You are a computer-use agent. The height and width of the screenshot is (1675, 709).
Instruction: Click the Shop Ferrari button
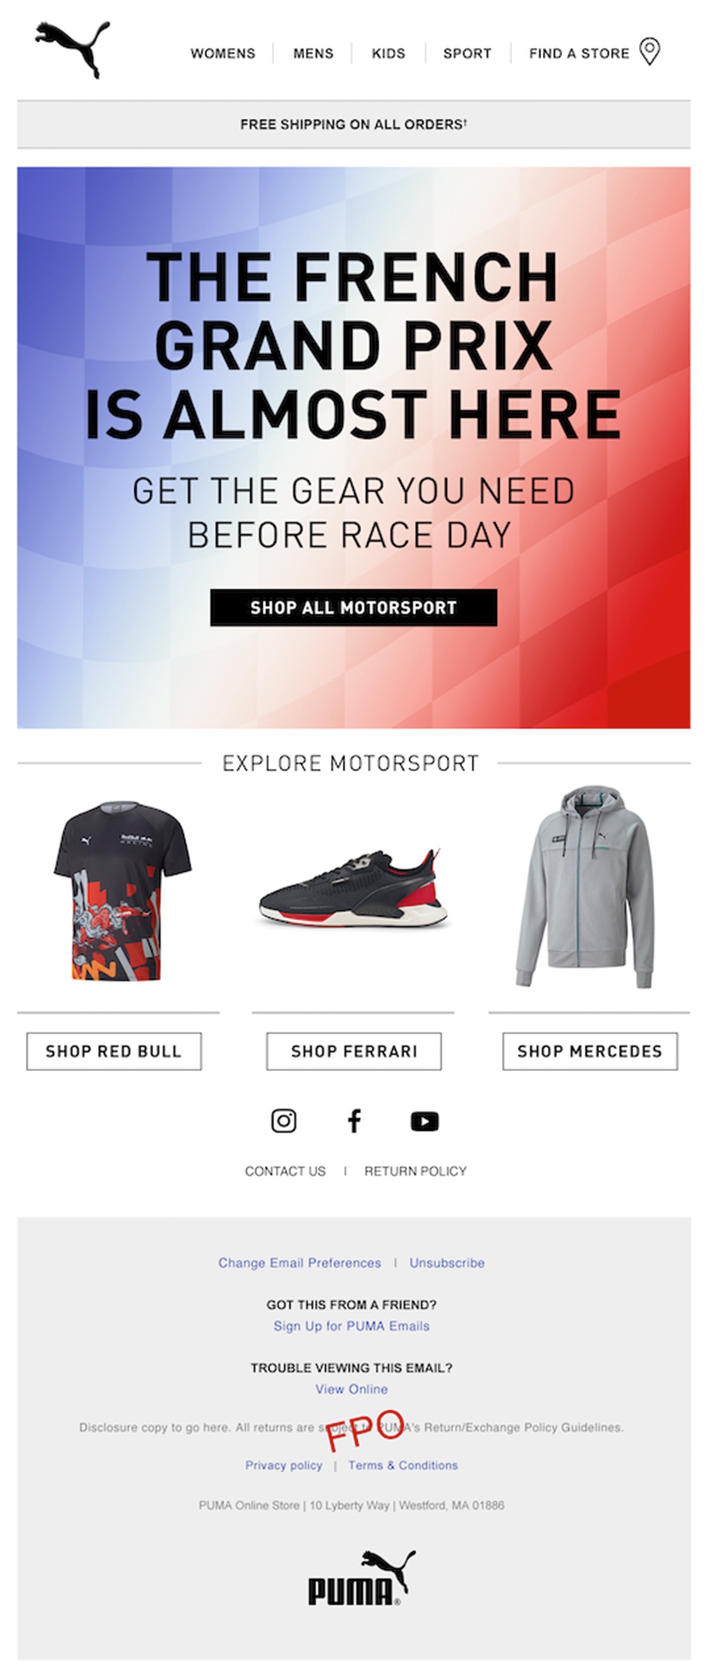354,1051
